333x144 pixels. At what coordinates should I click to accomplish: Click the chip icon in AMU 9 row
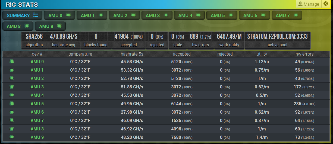click(x=12, y=137)
